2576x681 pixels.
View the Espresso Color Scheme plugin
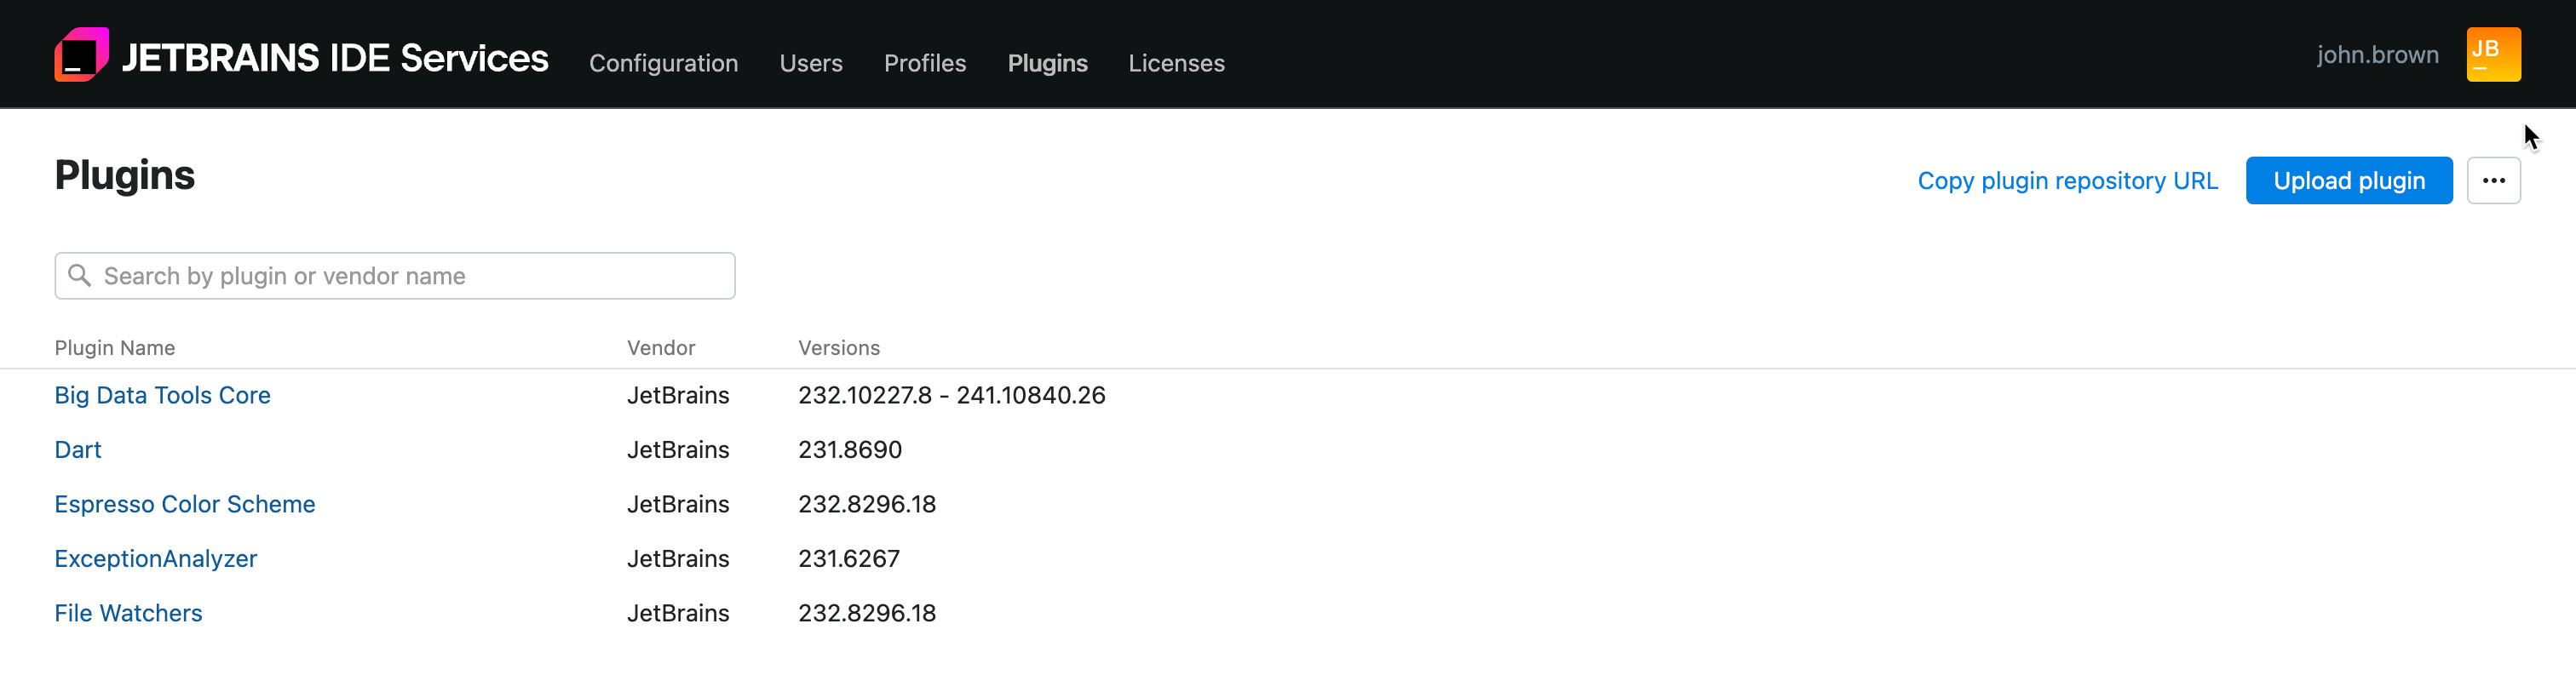[184, 504]
